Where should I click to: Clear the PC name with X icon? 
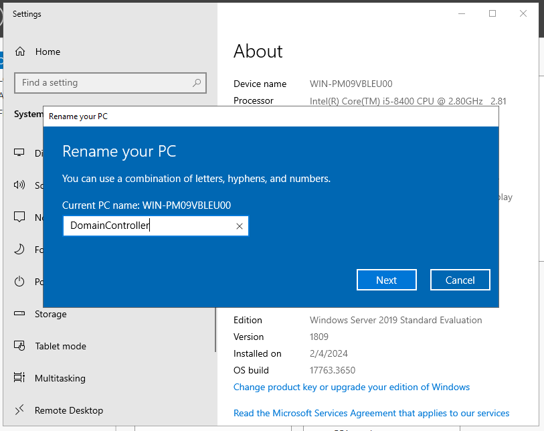tap(239, 226)
